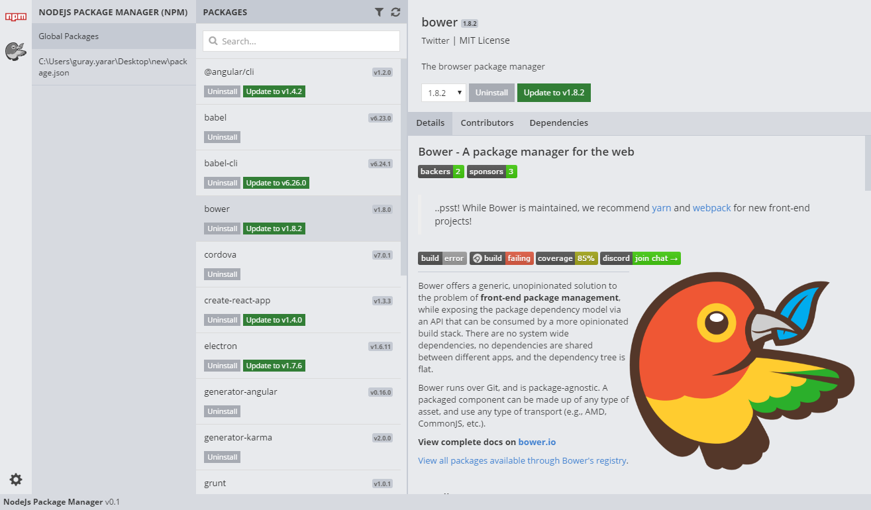
Task: Refresh the packages list
Action: [395, 12]
